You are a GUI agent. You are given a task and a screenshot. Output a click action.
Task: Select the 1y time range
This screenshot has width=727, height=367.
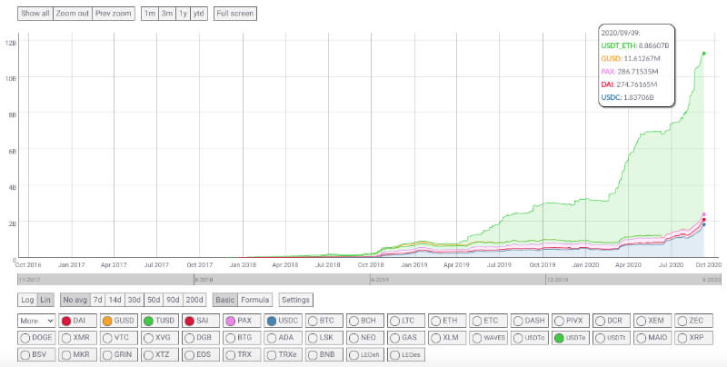pyautogui.click(x=182, y=14)
